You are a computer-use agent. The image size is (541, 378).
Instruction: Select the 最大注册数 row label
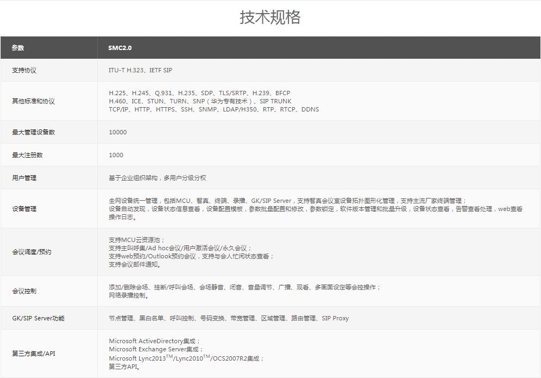click(27, 155)
